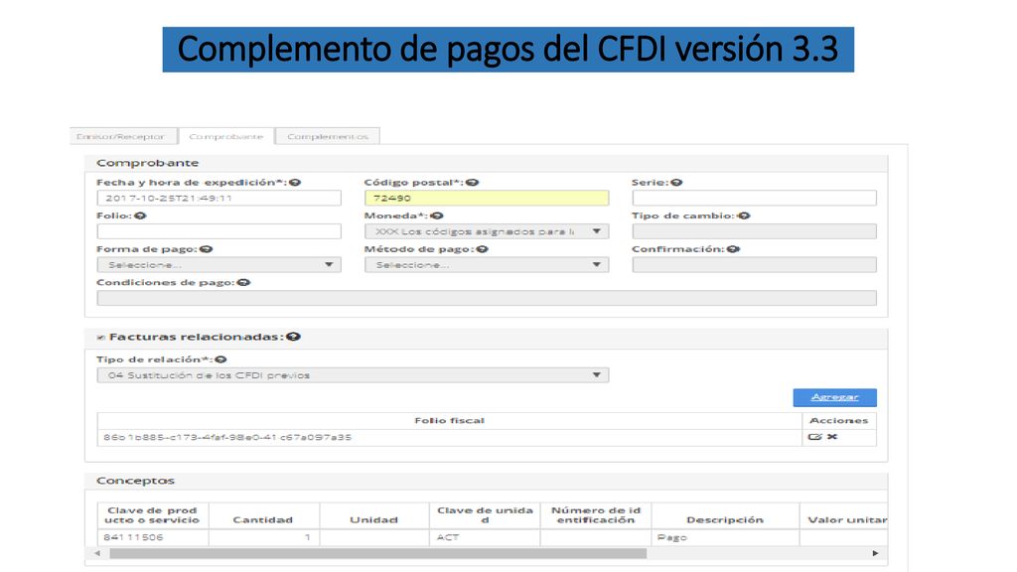
Task: Toggle the Facturas relacionadas checkbox
Action: pos(100,338)
